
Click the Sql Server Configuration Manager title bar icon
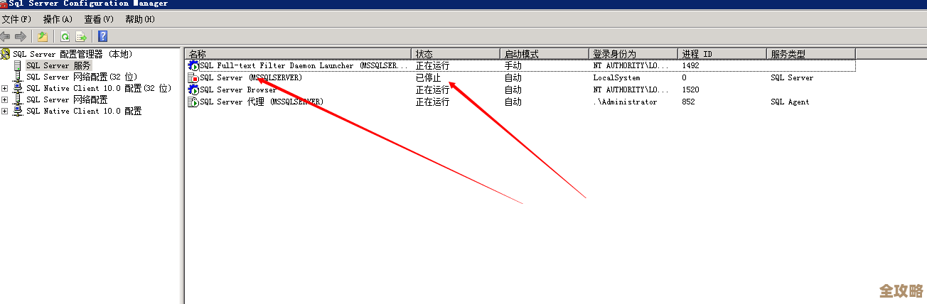(4, 4)
